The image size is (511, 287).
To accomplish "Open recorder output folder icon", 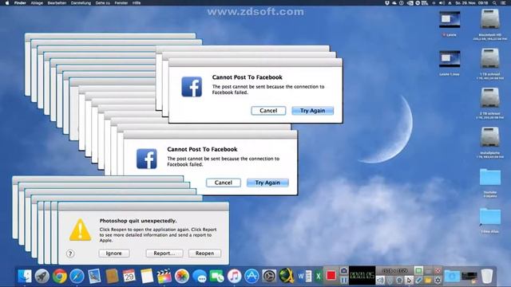I will 428,280.
